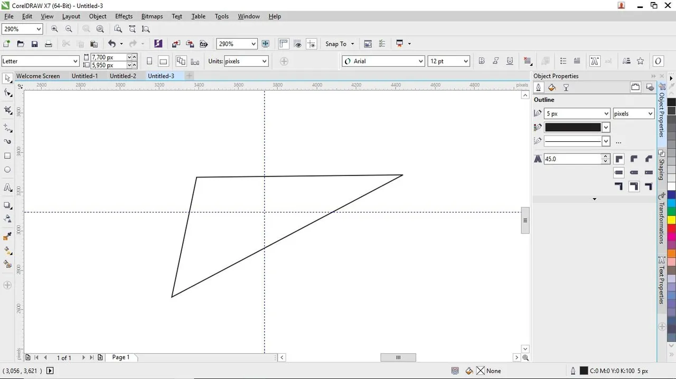Click the Print icon
This screenshot has height=379, width=676.
[48, 44]
